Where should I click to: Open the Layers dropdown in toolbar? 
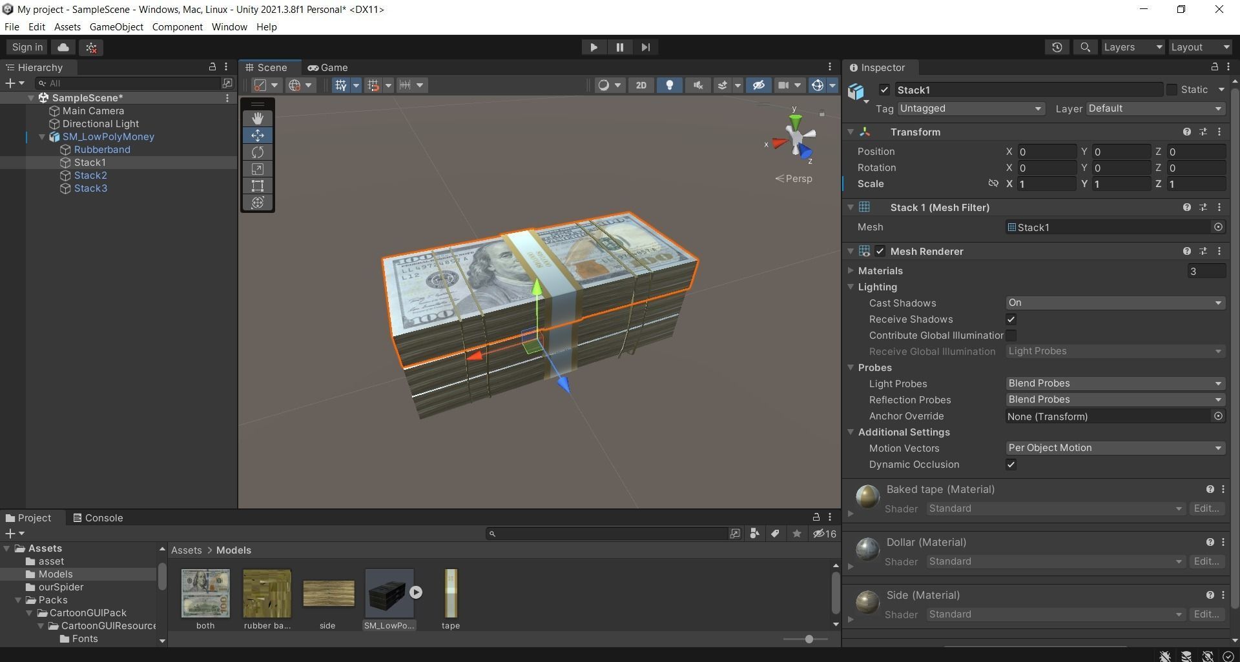[1132, 47]
